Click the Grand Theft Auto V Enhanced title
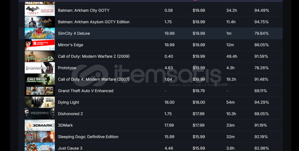 tap(86, 91)
